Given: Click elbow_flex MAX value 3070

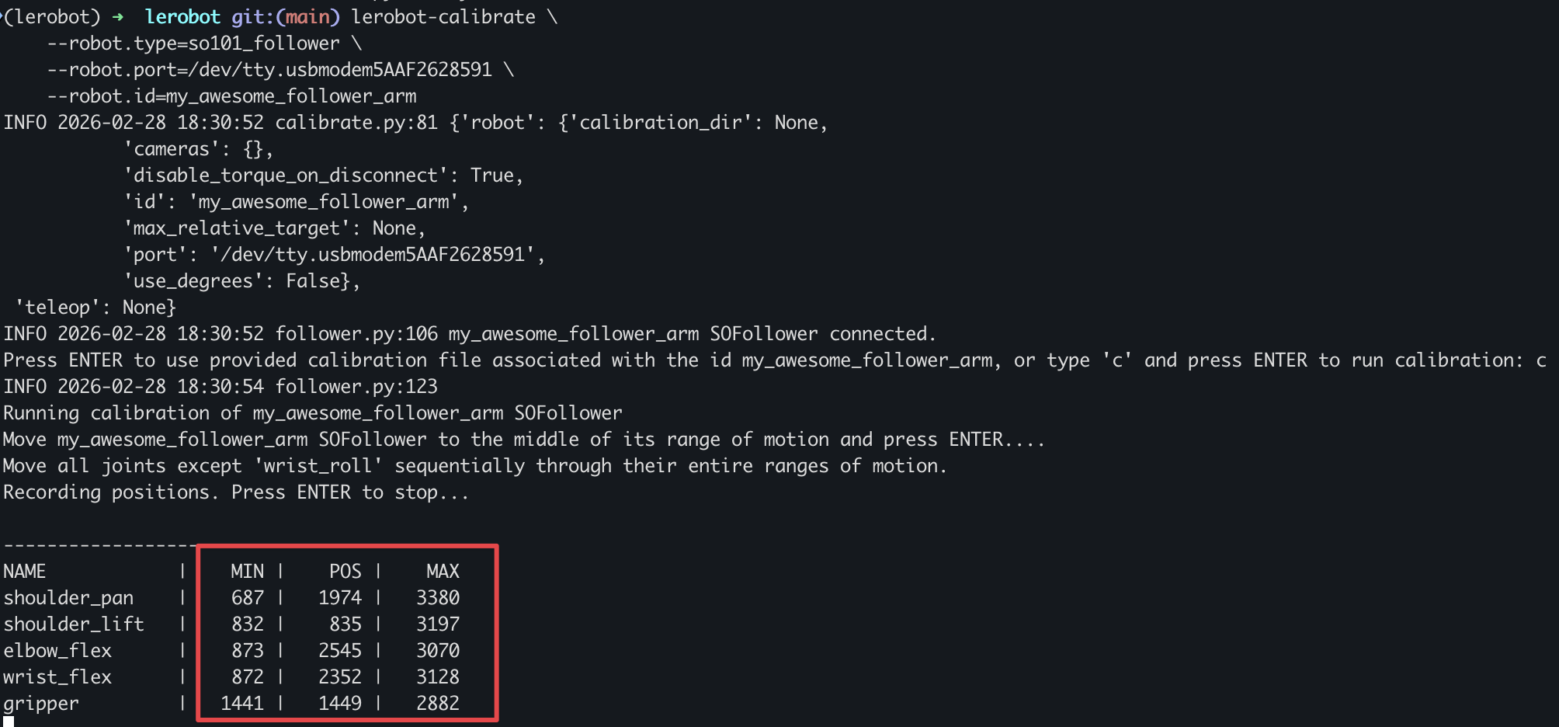Looking at the screenshot, I should point(438,651).
